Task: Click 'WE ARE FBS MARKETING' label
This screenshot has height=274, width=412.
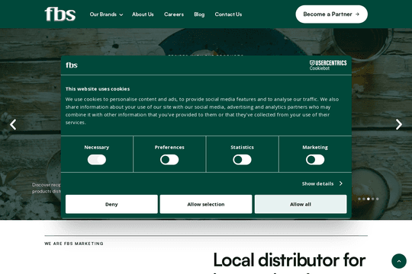Action: coord(74,244)
